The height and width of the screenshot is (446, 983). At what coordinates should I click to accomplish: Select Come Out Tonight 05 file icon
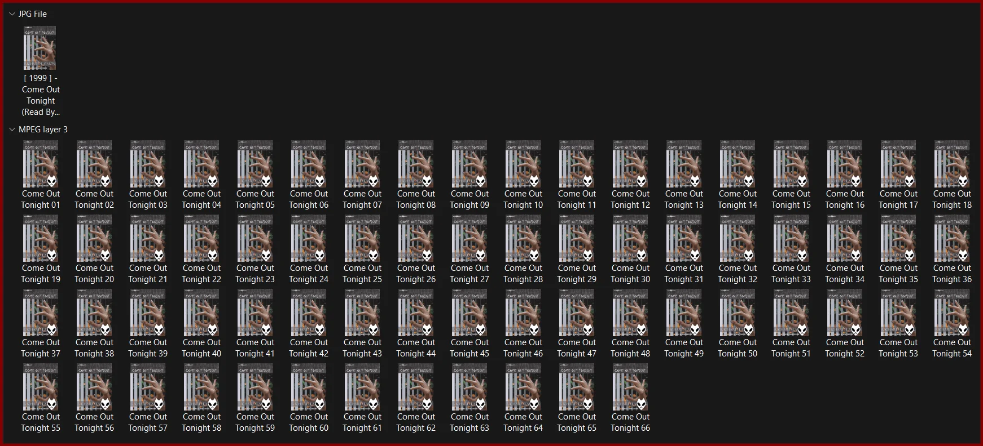[255, 164]
